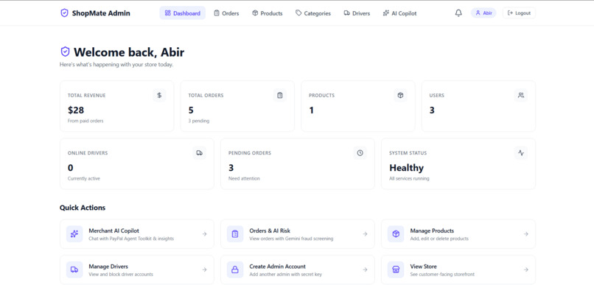Click the truck icon in Online Drivers card
This screenshot has width=594, height=285.
tap(199, 153)
